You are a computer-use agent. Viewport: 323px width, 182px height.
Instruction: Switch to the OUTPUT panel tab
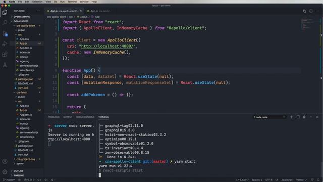click(x=68, y=117)
